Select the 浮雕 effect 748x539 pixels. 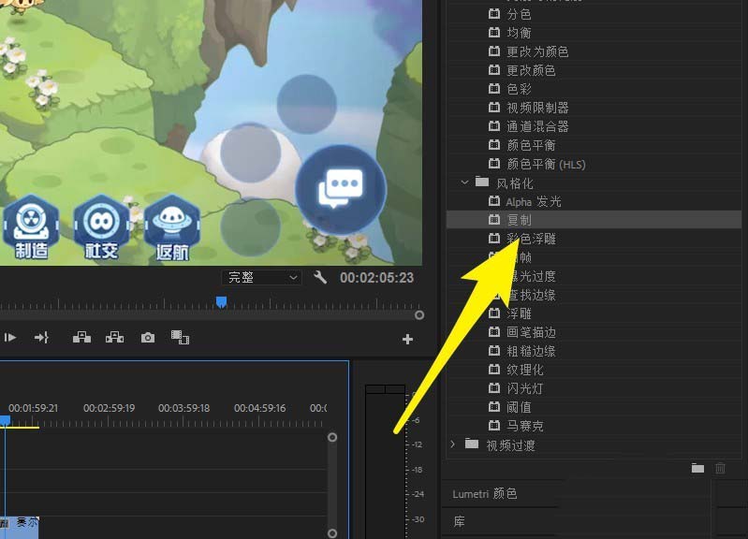pos(519,313)
